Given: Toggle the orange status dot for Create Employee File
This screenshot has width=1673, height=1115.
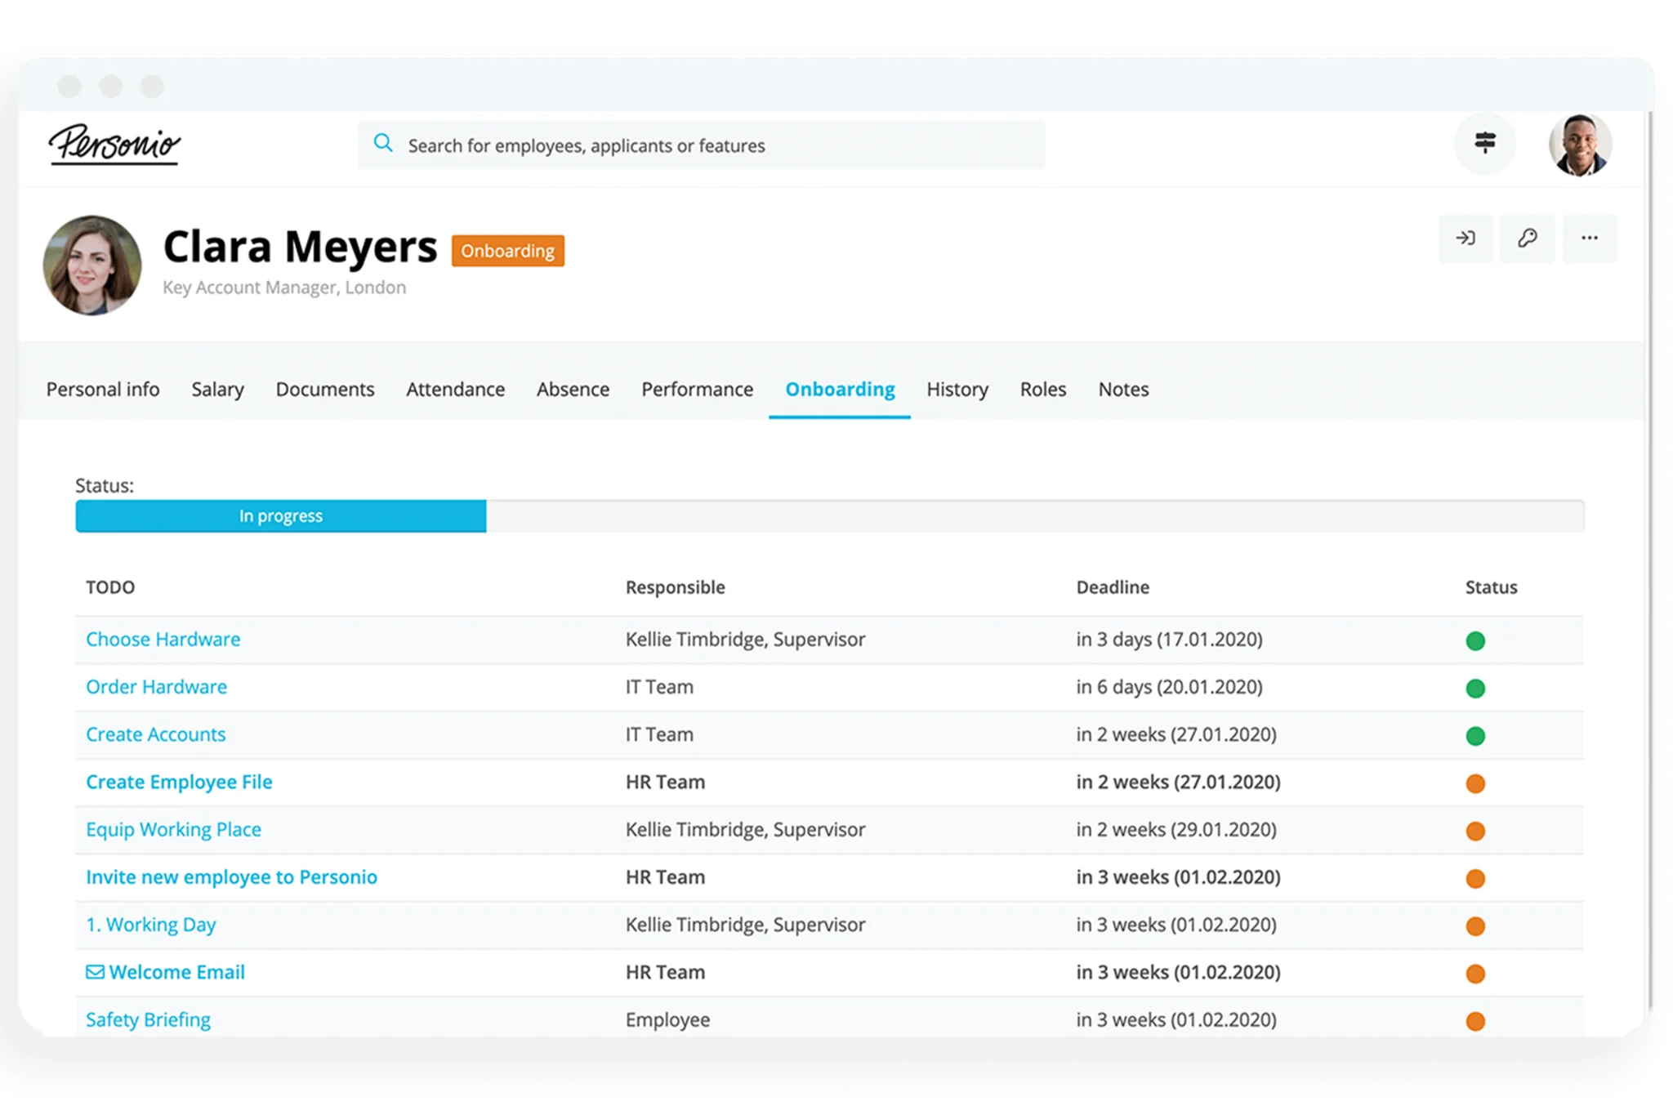Looking at the screenshot, I should tap(1478, 783).
